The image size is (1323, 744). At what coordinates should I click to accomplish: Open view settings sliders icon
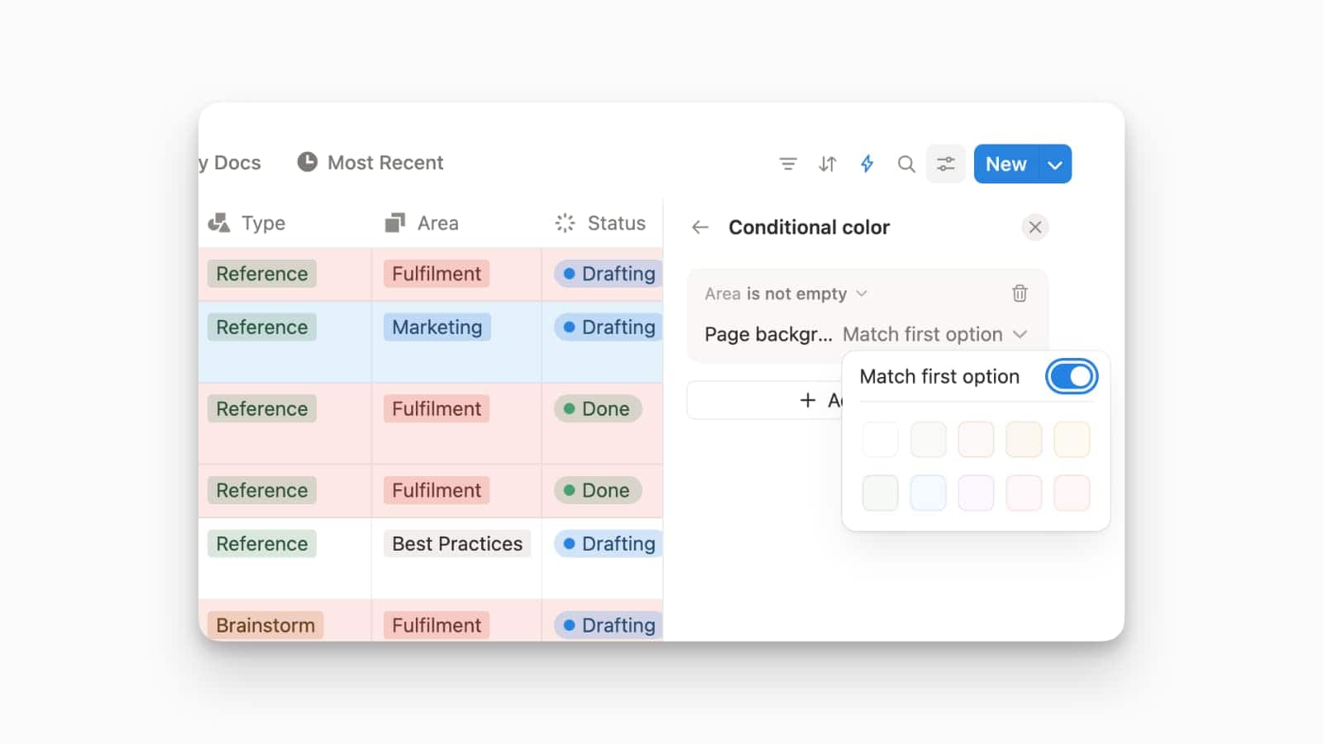point(945,164)
